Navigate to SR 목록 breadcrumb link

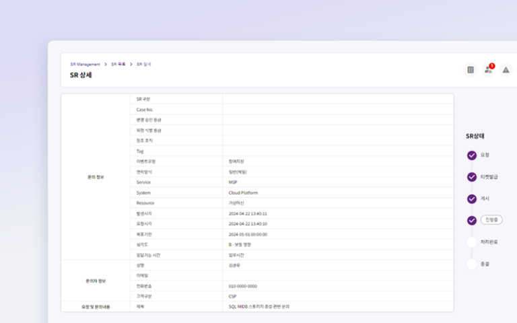(x=118, y=64)
